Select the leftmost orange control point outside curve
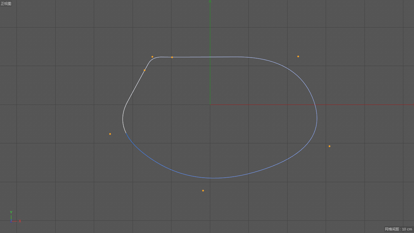The height and width of the screenshot is (233, 414). pos(110,134)
